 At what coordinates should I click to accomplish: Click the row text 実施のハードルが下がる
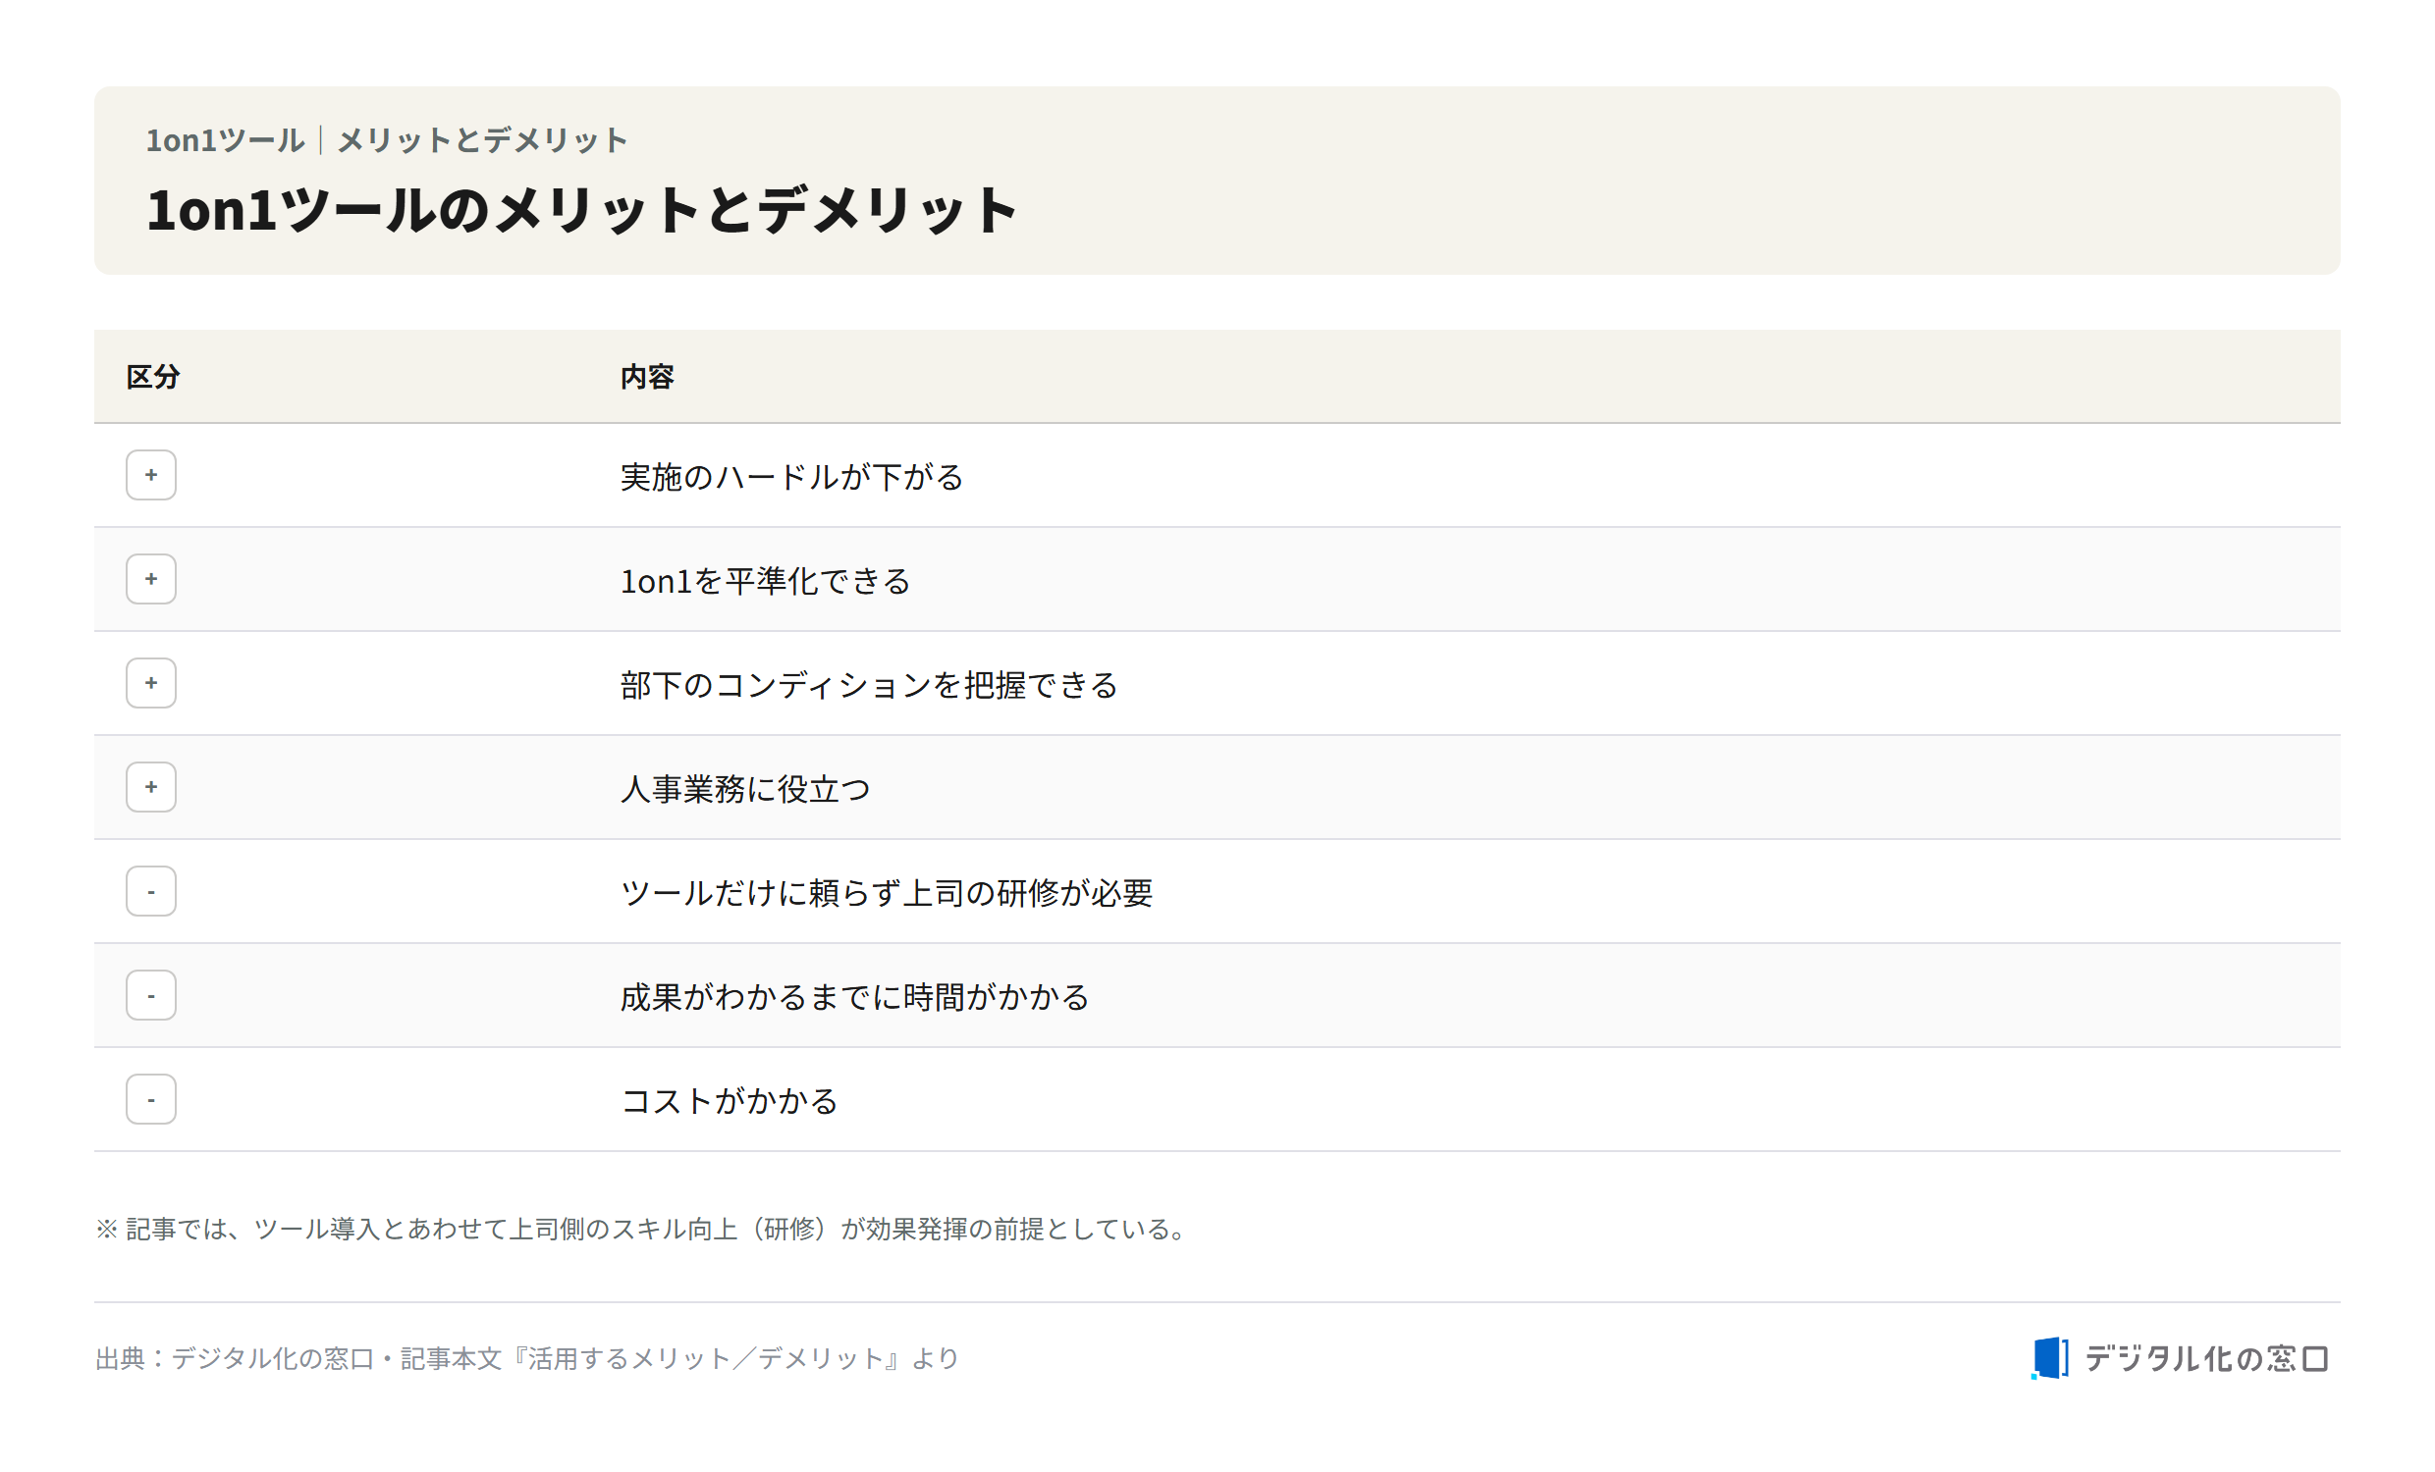click(x=791, y=477)
